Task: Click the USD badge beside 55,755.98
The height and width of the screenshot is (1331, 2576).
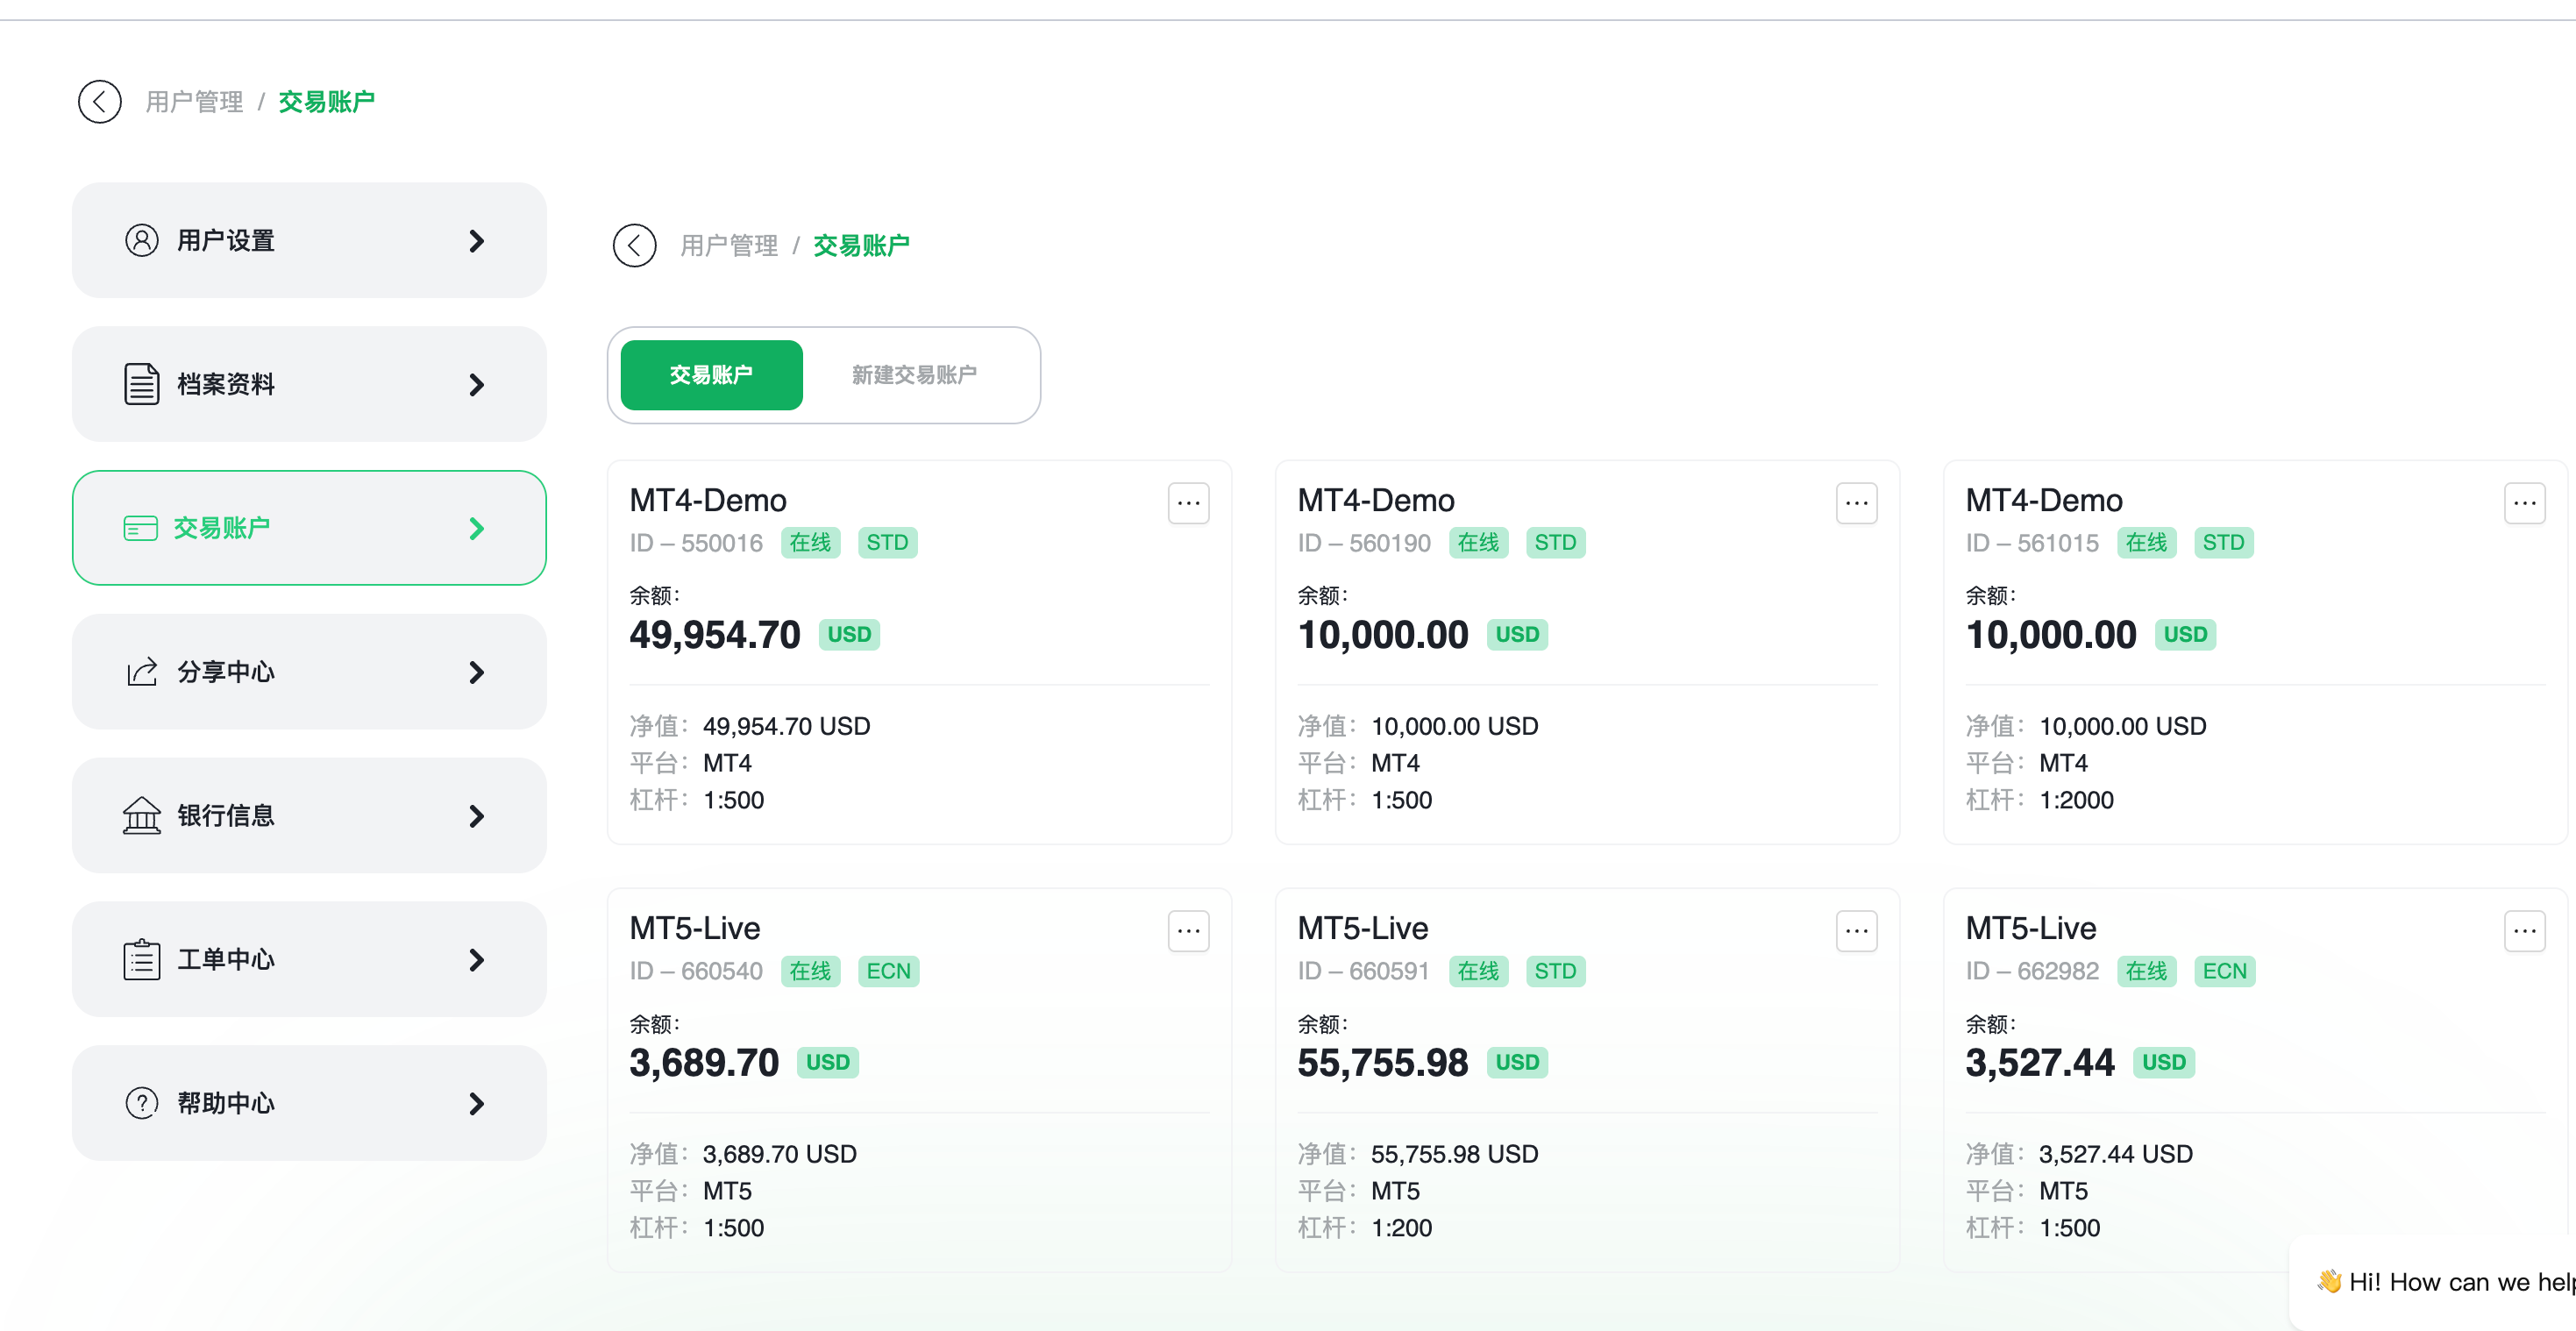Action: coord(1518,1063)
